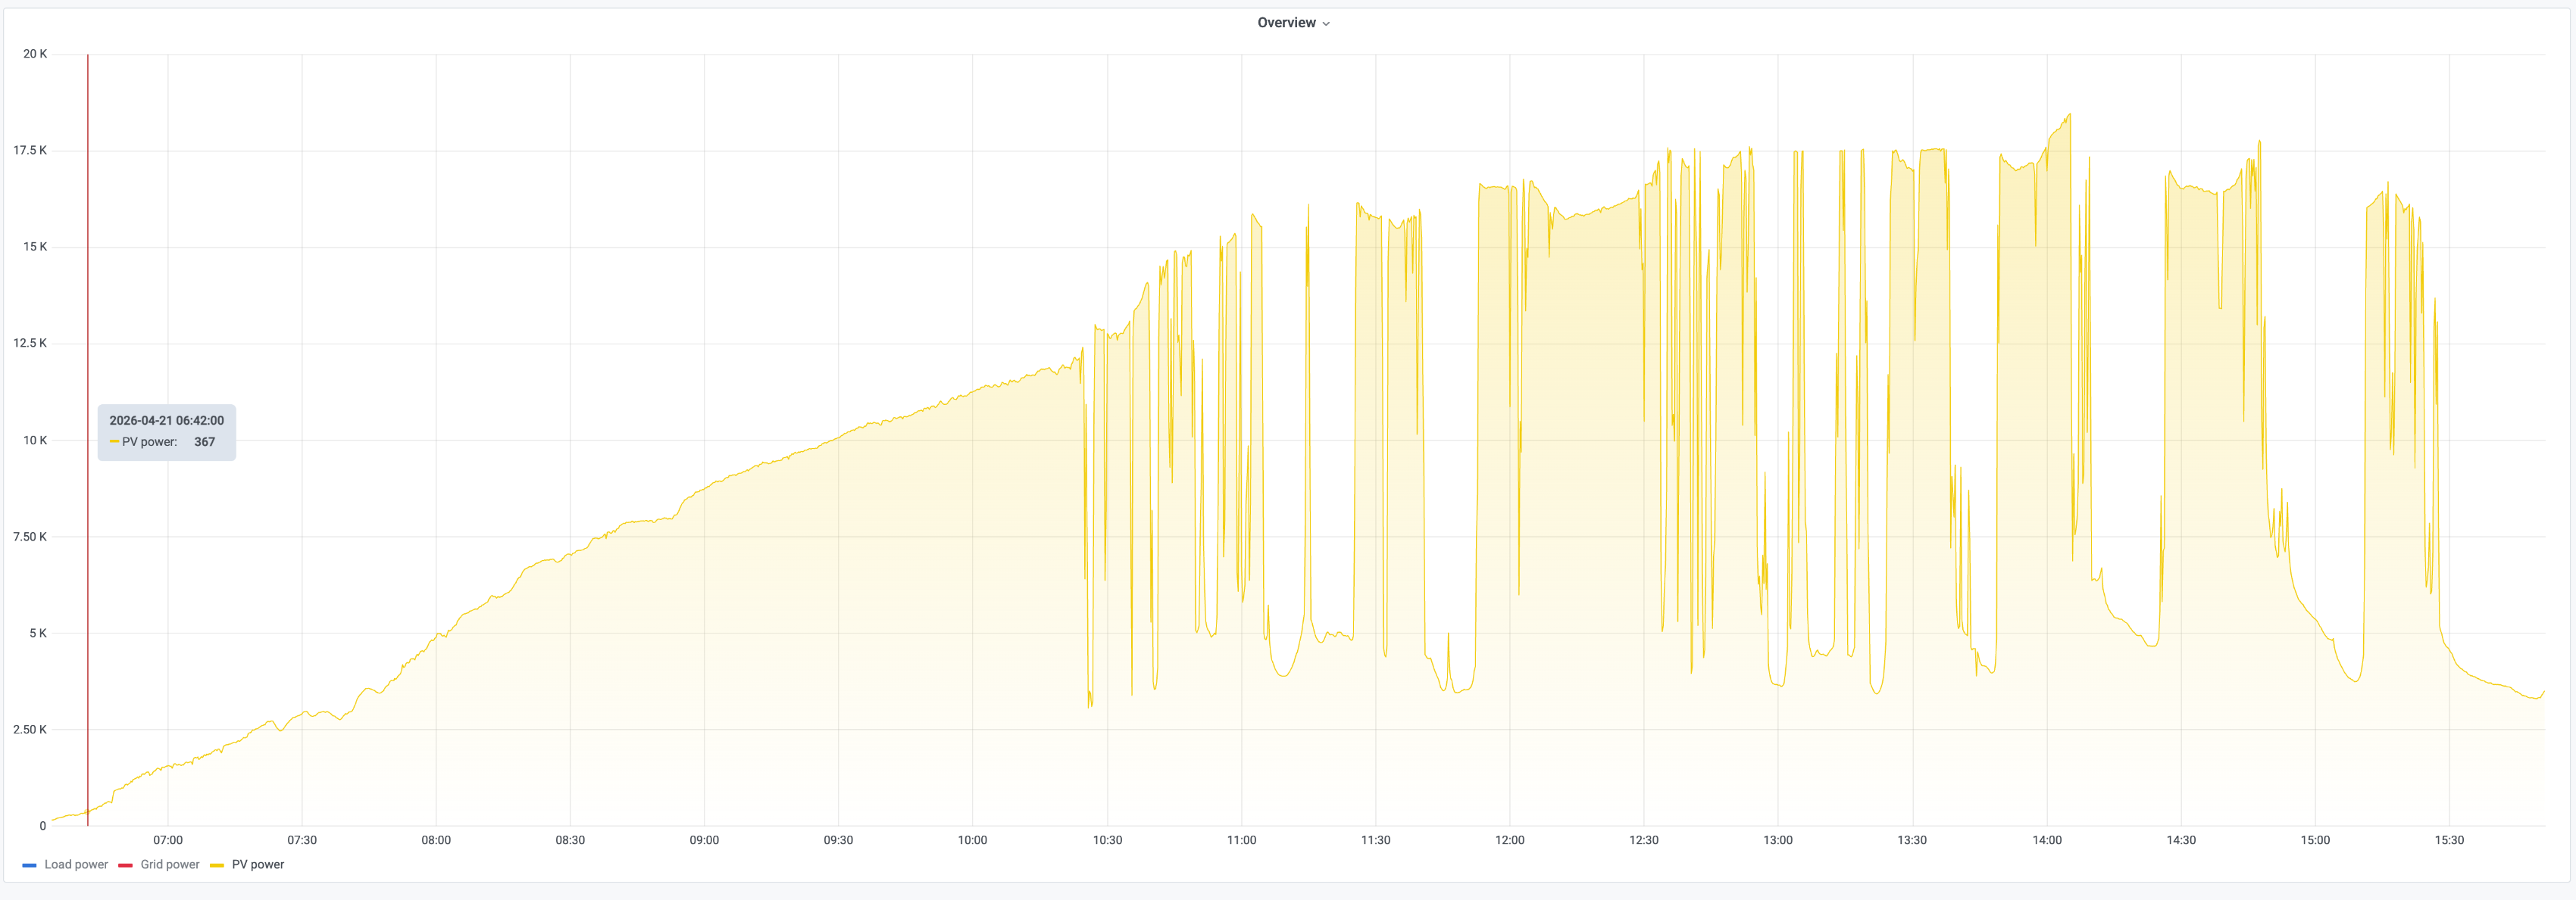Click the 07:00 label on time axis
Image resolution: width=2576 pixels, height=900 pixels.
click(x=168, y=840)
